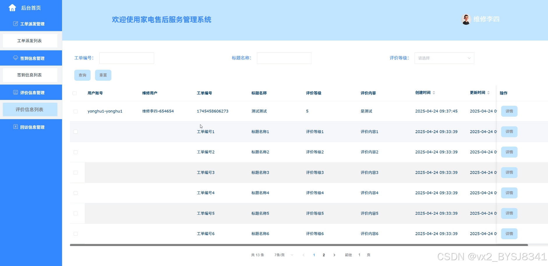Viewport: 548px width, 266px height.
Task: Click the 查询 button
Action: (82, 75)
